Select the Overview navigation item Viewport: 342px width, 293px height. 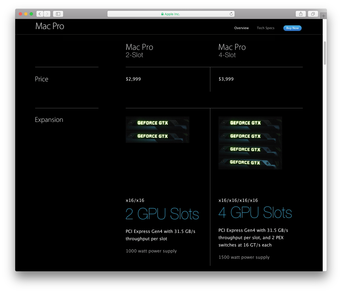point(241,28)
